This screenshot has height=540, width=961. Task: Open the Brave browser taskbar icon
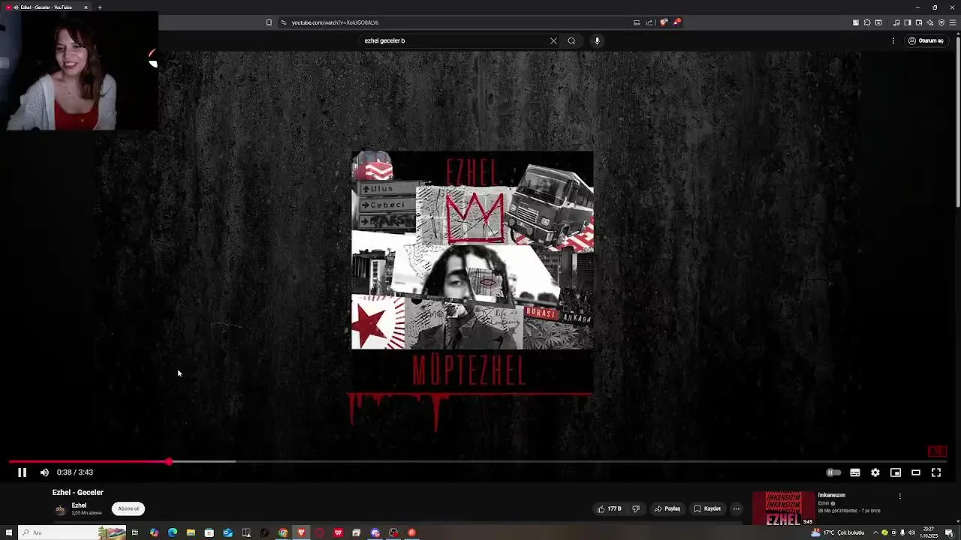point(301,532)
